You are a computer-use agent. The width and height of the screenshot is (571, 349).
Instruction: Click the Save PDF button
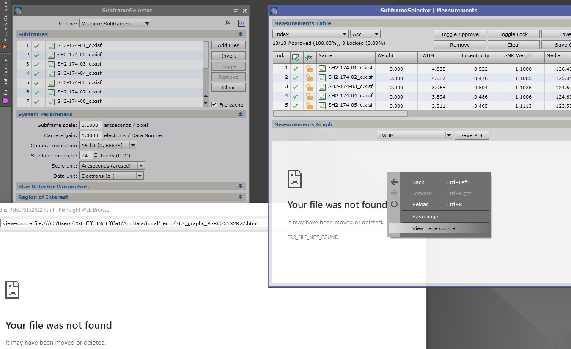(472, 135)
